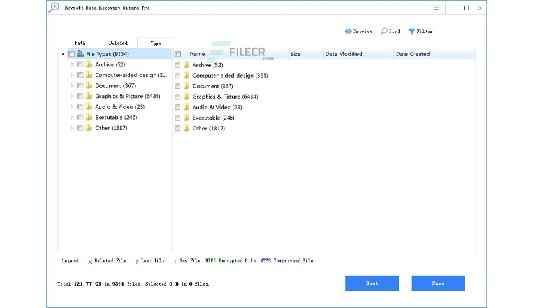Click the Find label in toolbar
Image resolution: width=533 pixels, height=308 pixels.
click(x=394, y=31)
